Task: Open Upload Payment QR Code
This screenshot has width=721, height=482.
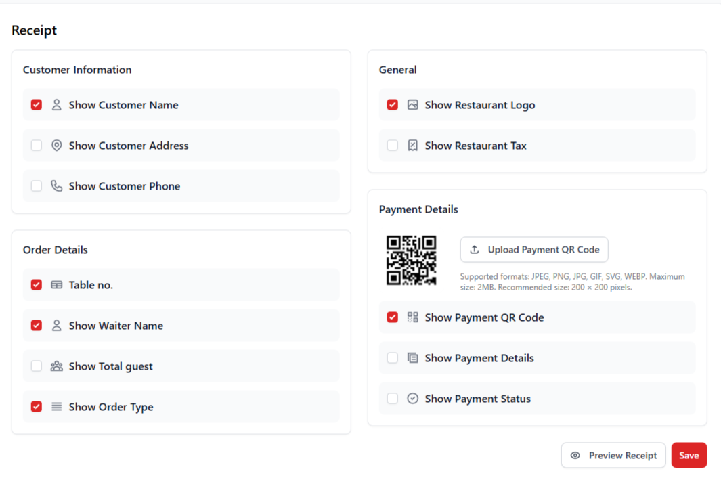Action: [x=534, y=249]
